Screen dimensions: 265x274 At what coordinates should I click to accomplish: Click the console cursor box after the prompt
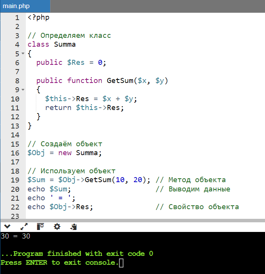point(121,263)
